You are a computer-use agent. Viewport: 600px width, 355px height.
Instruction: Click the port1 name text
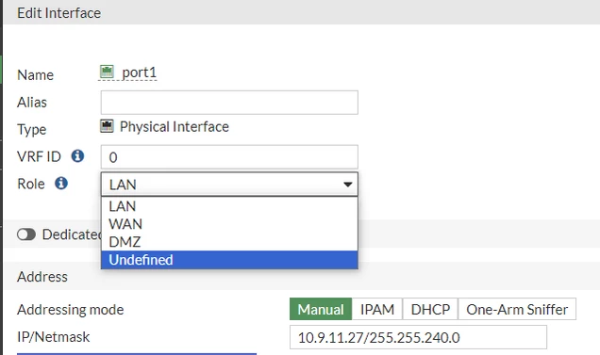139,73
